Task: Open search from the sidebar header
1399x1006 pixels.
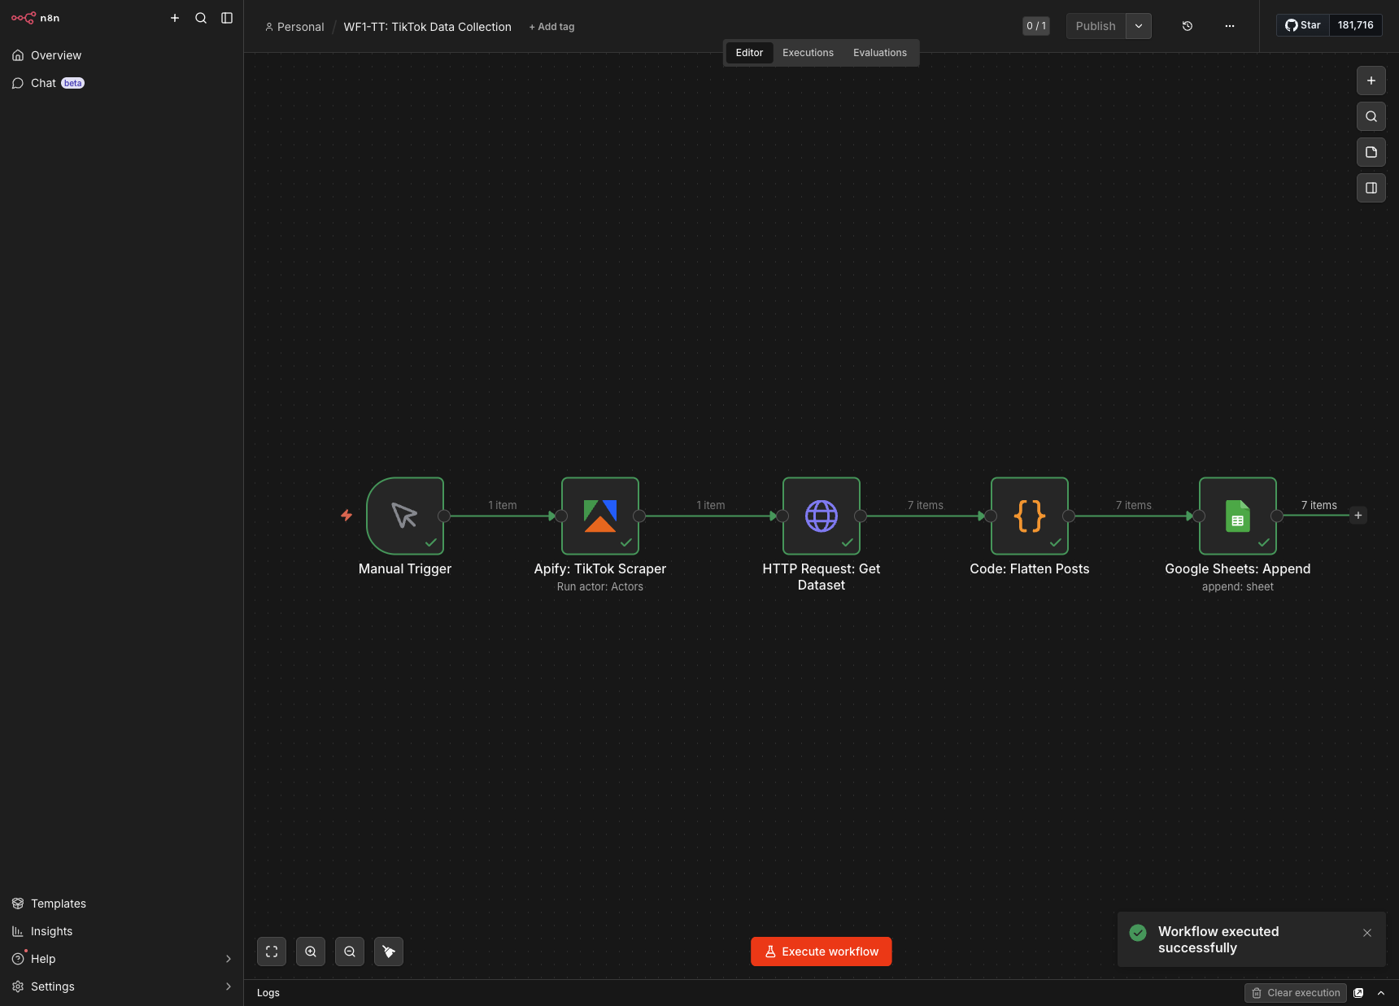Action: pyautogui.click(x=201, y=18)
